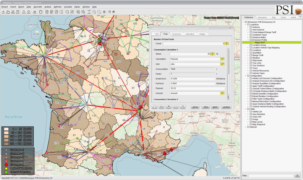Open the Amount dropdown
The height and width of the screenshot is (180, 303).
[222, 93]
